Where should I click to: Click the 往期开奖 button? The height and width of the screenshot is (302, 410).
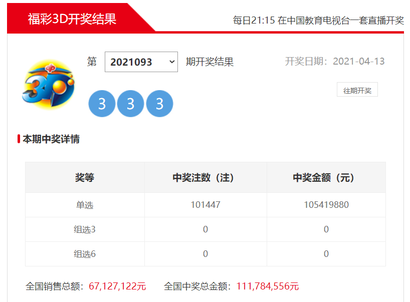(x=357, y=90)
